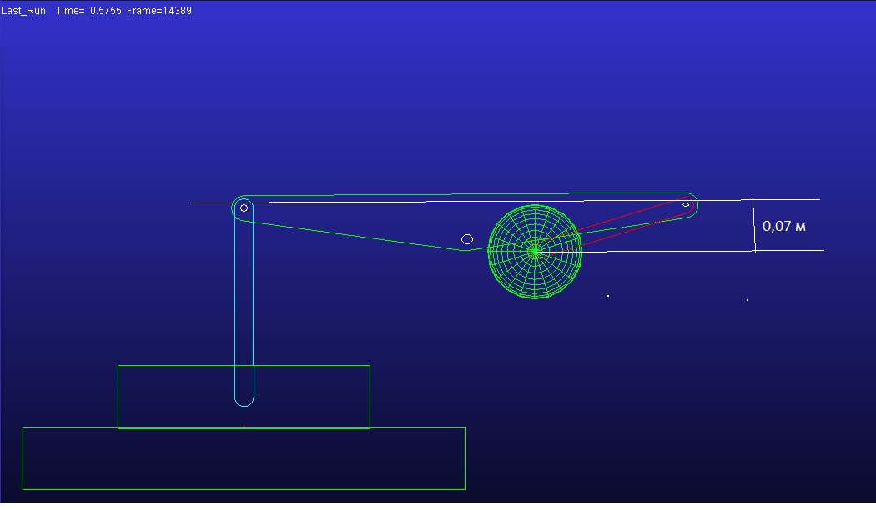The width and height of the screenshot is (876, 510).
Task: Click the rounded bottom end of cyan link
Action: (244, 402)
